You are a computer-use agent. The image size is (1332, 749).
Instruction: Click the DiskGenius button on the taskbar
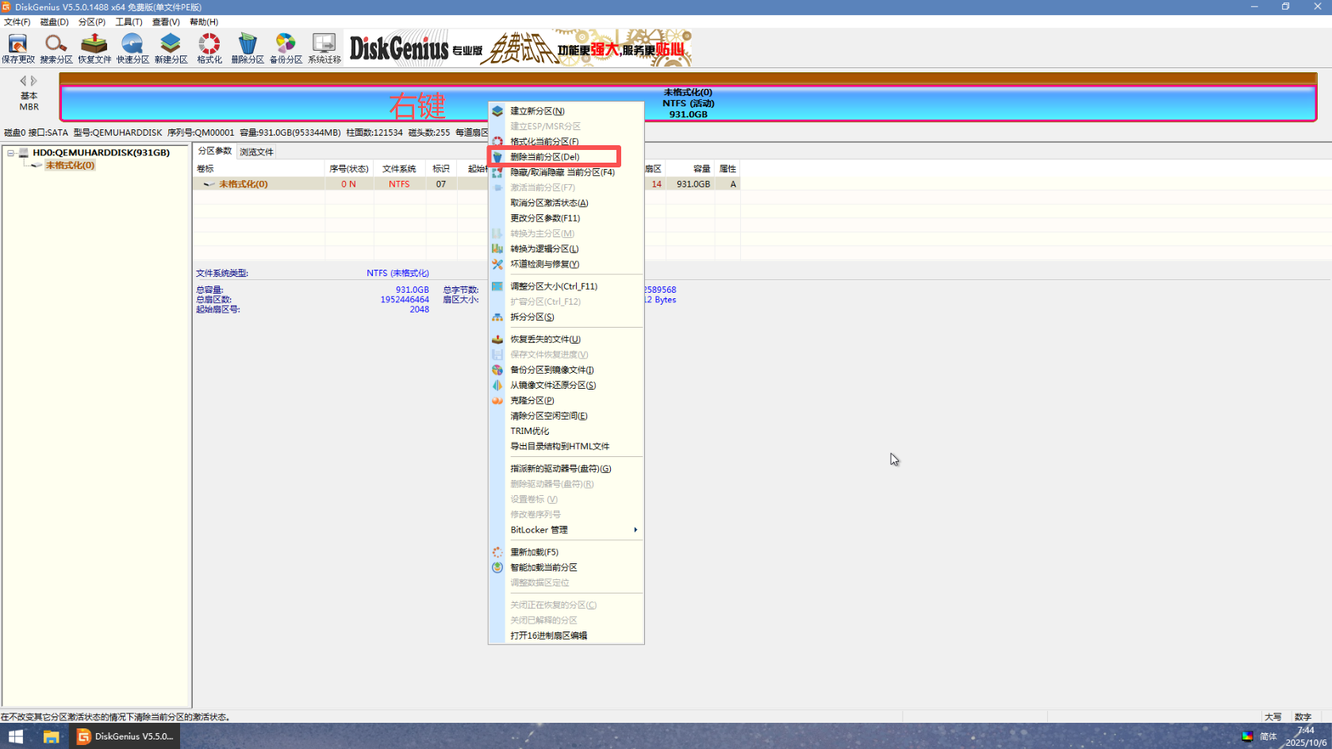tap(124, 736)
